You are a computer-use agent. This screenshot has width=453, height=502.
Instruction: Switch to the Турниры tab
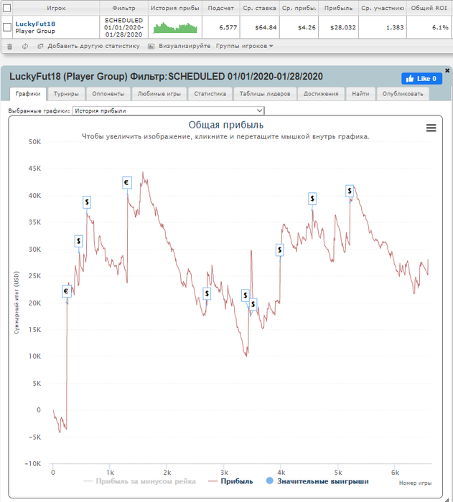(66, 94)
